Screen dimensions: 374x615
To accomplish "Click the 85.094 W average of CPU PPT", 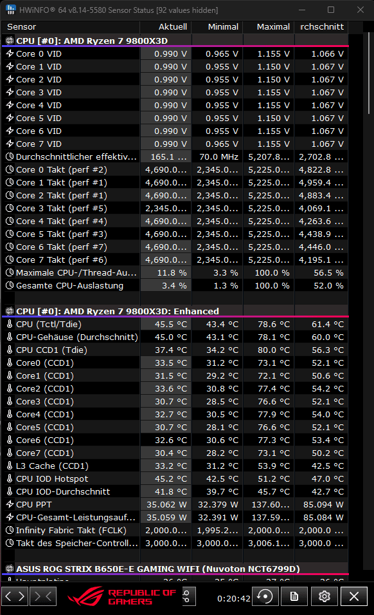I will [323, 504].
